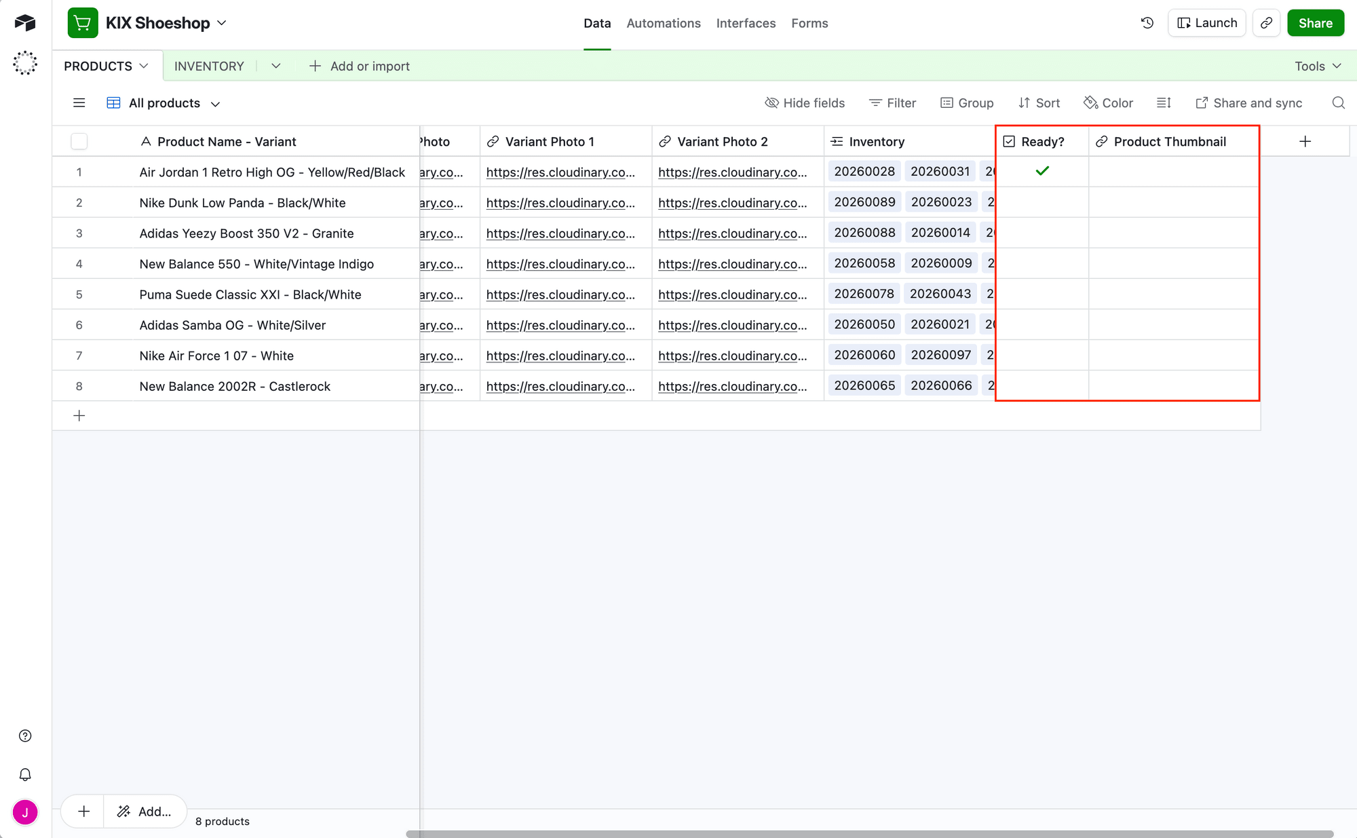Expand the Tools menu
Viewport: 1357px width, 838px height.
pos(1316,66)
